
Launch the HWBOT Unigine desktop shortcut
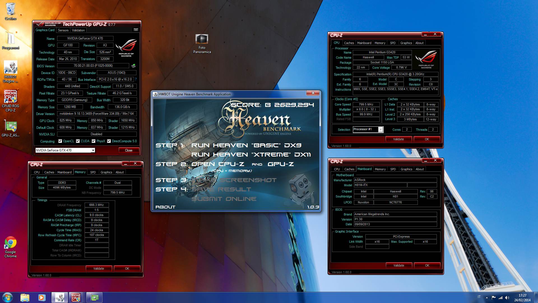point(10,72)
